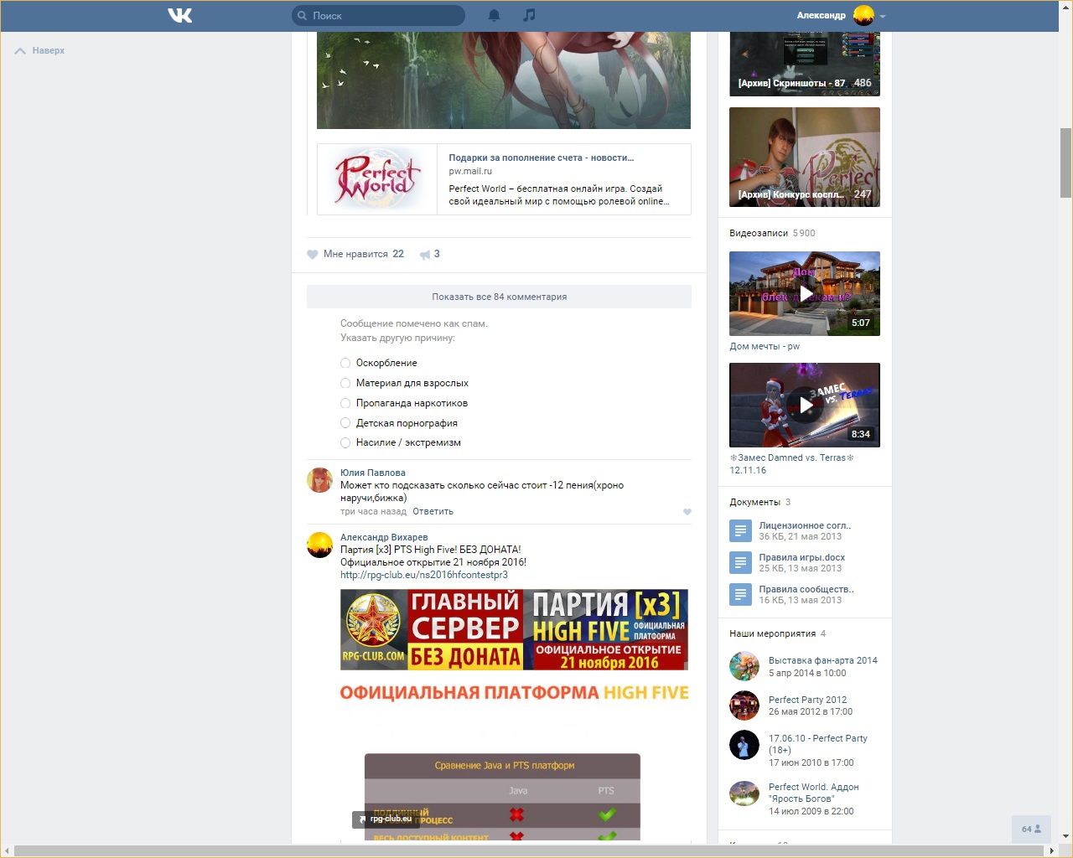Image resolution: width=1073 pixels, height=858 pixels.
Task: Open the music note icon
Action: click(529, 15)
